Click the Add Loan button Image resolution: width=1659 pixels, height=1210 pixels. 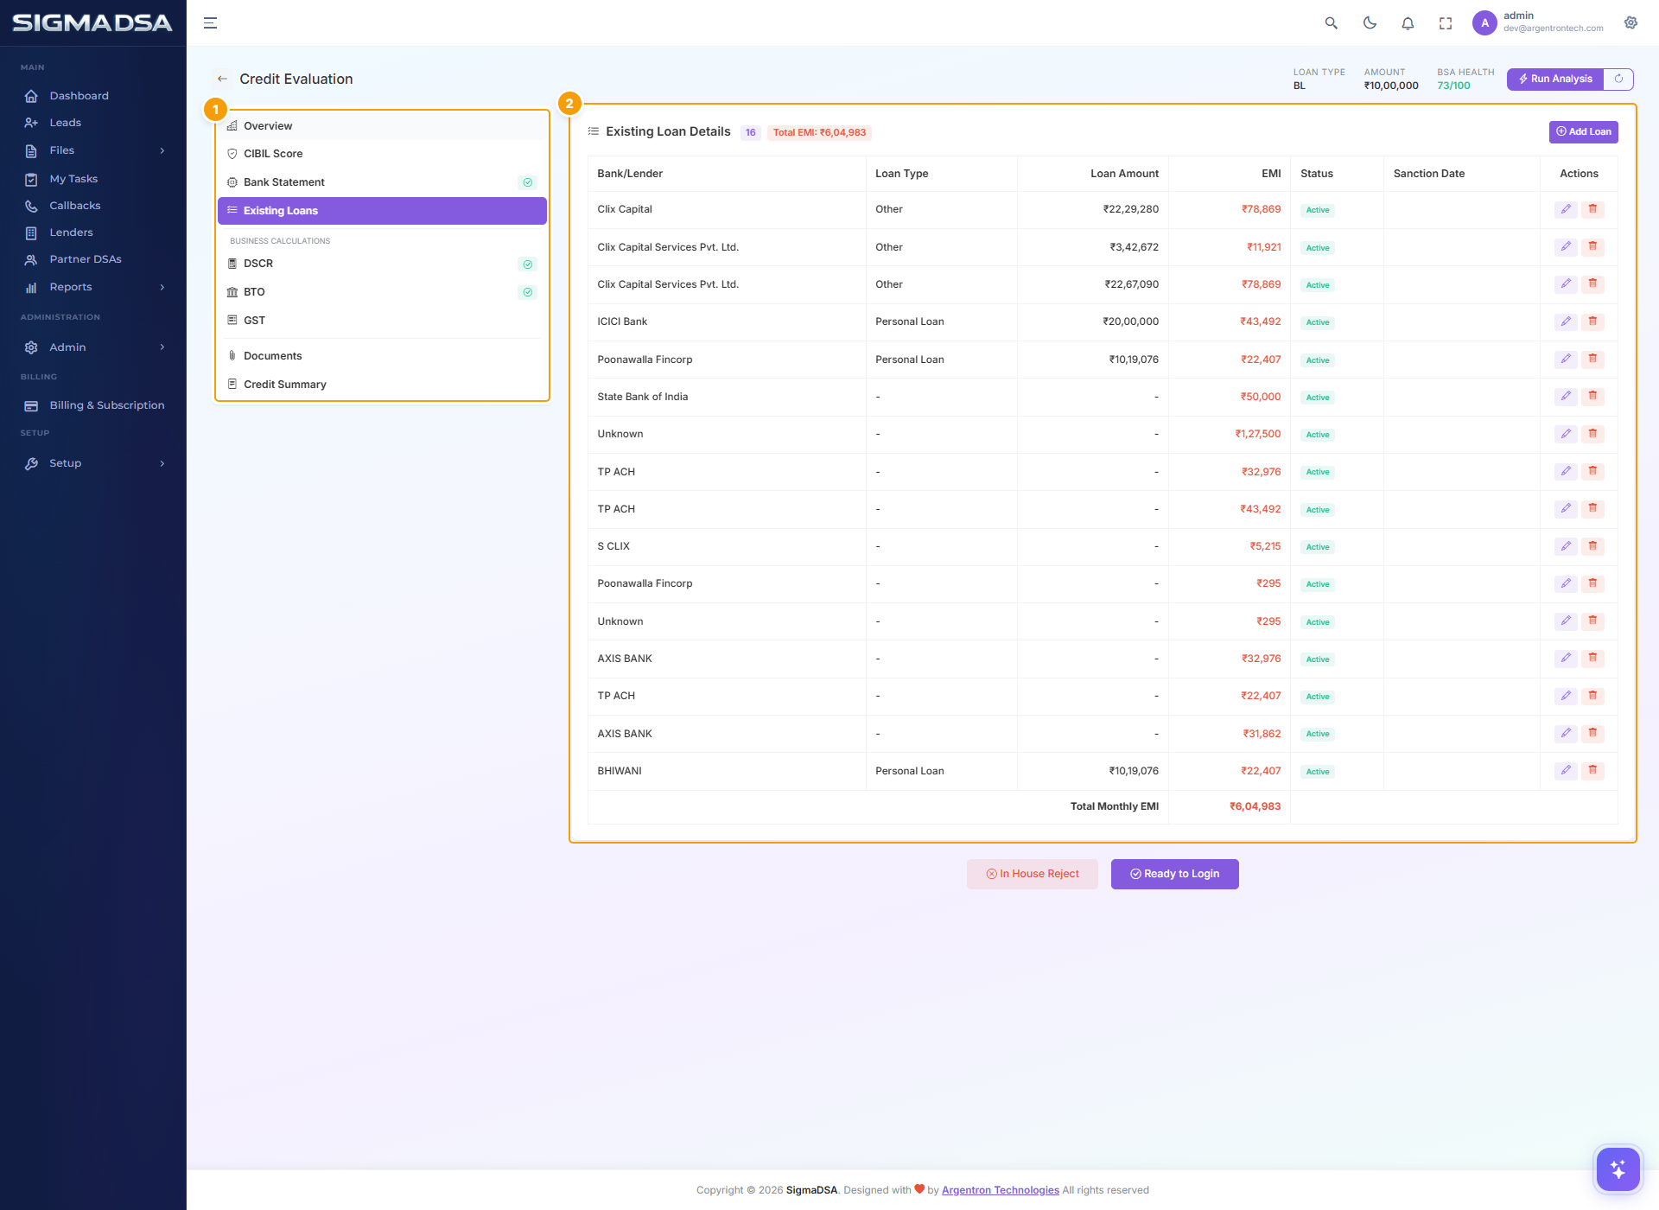(x=1583, y=131)
